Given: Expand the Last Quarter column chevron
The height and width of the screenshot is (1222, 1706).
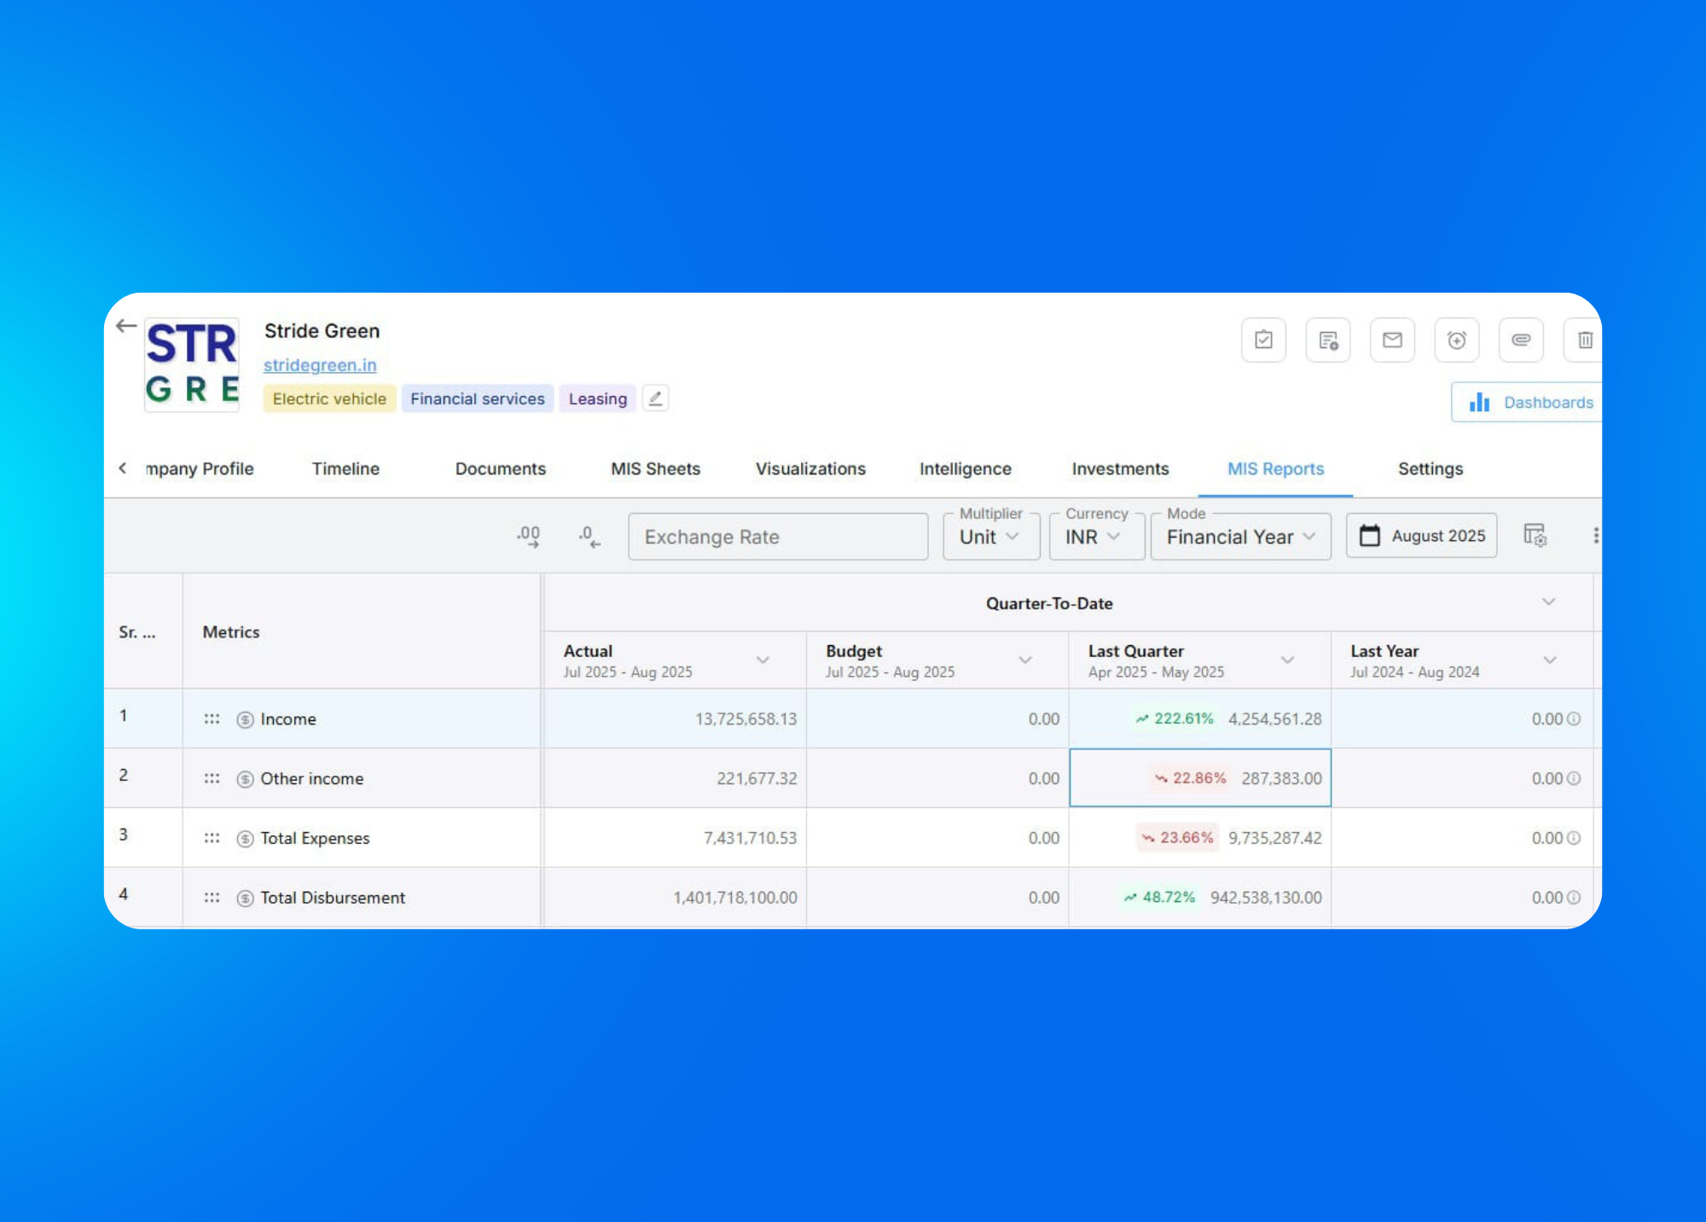Looking at the screenshot, I should point(1287,660).
